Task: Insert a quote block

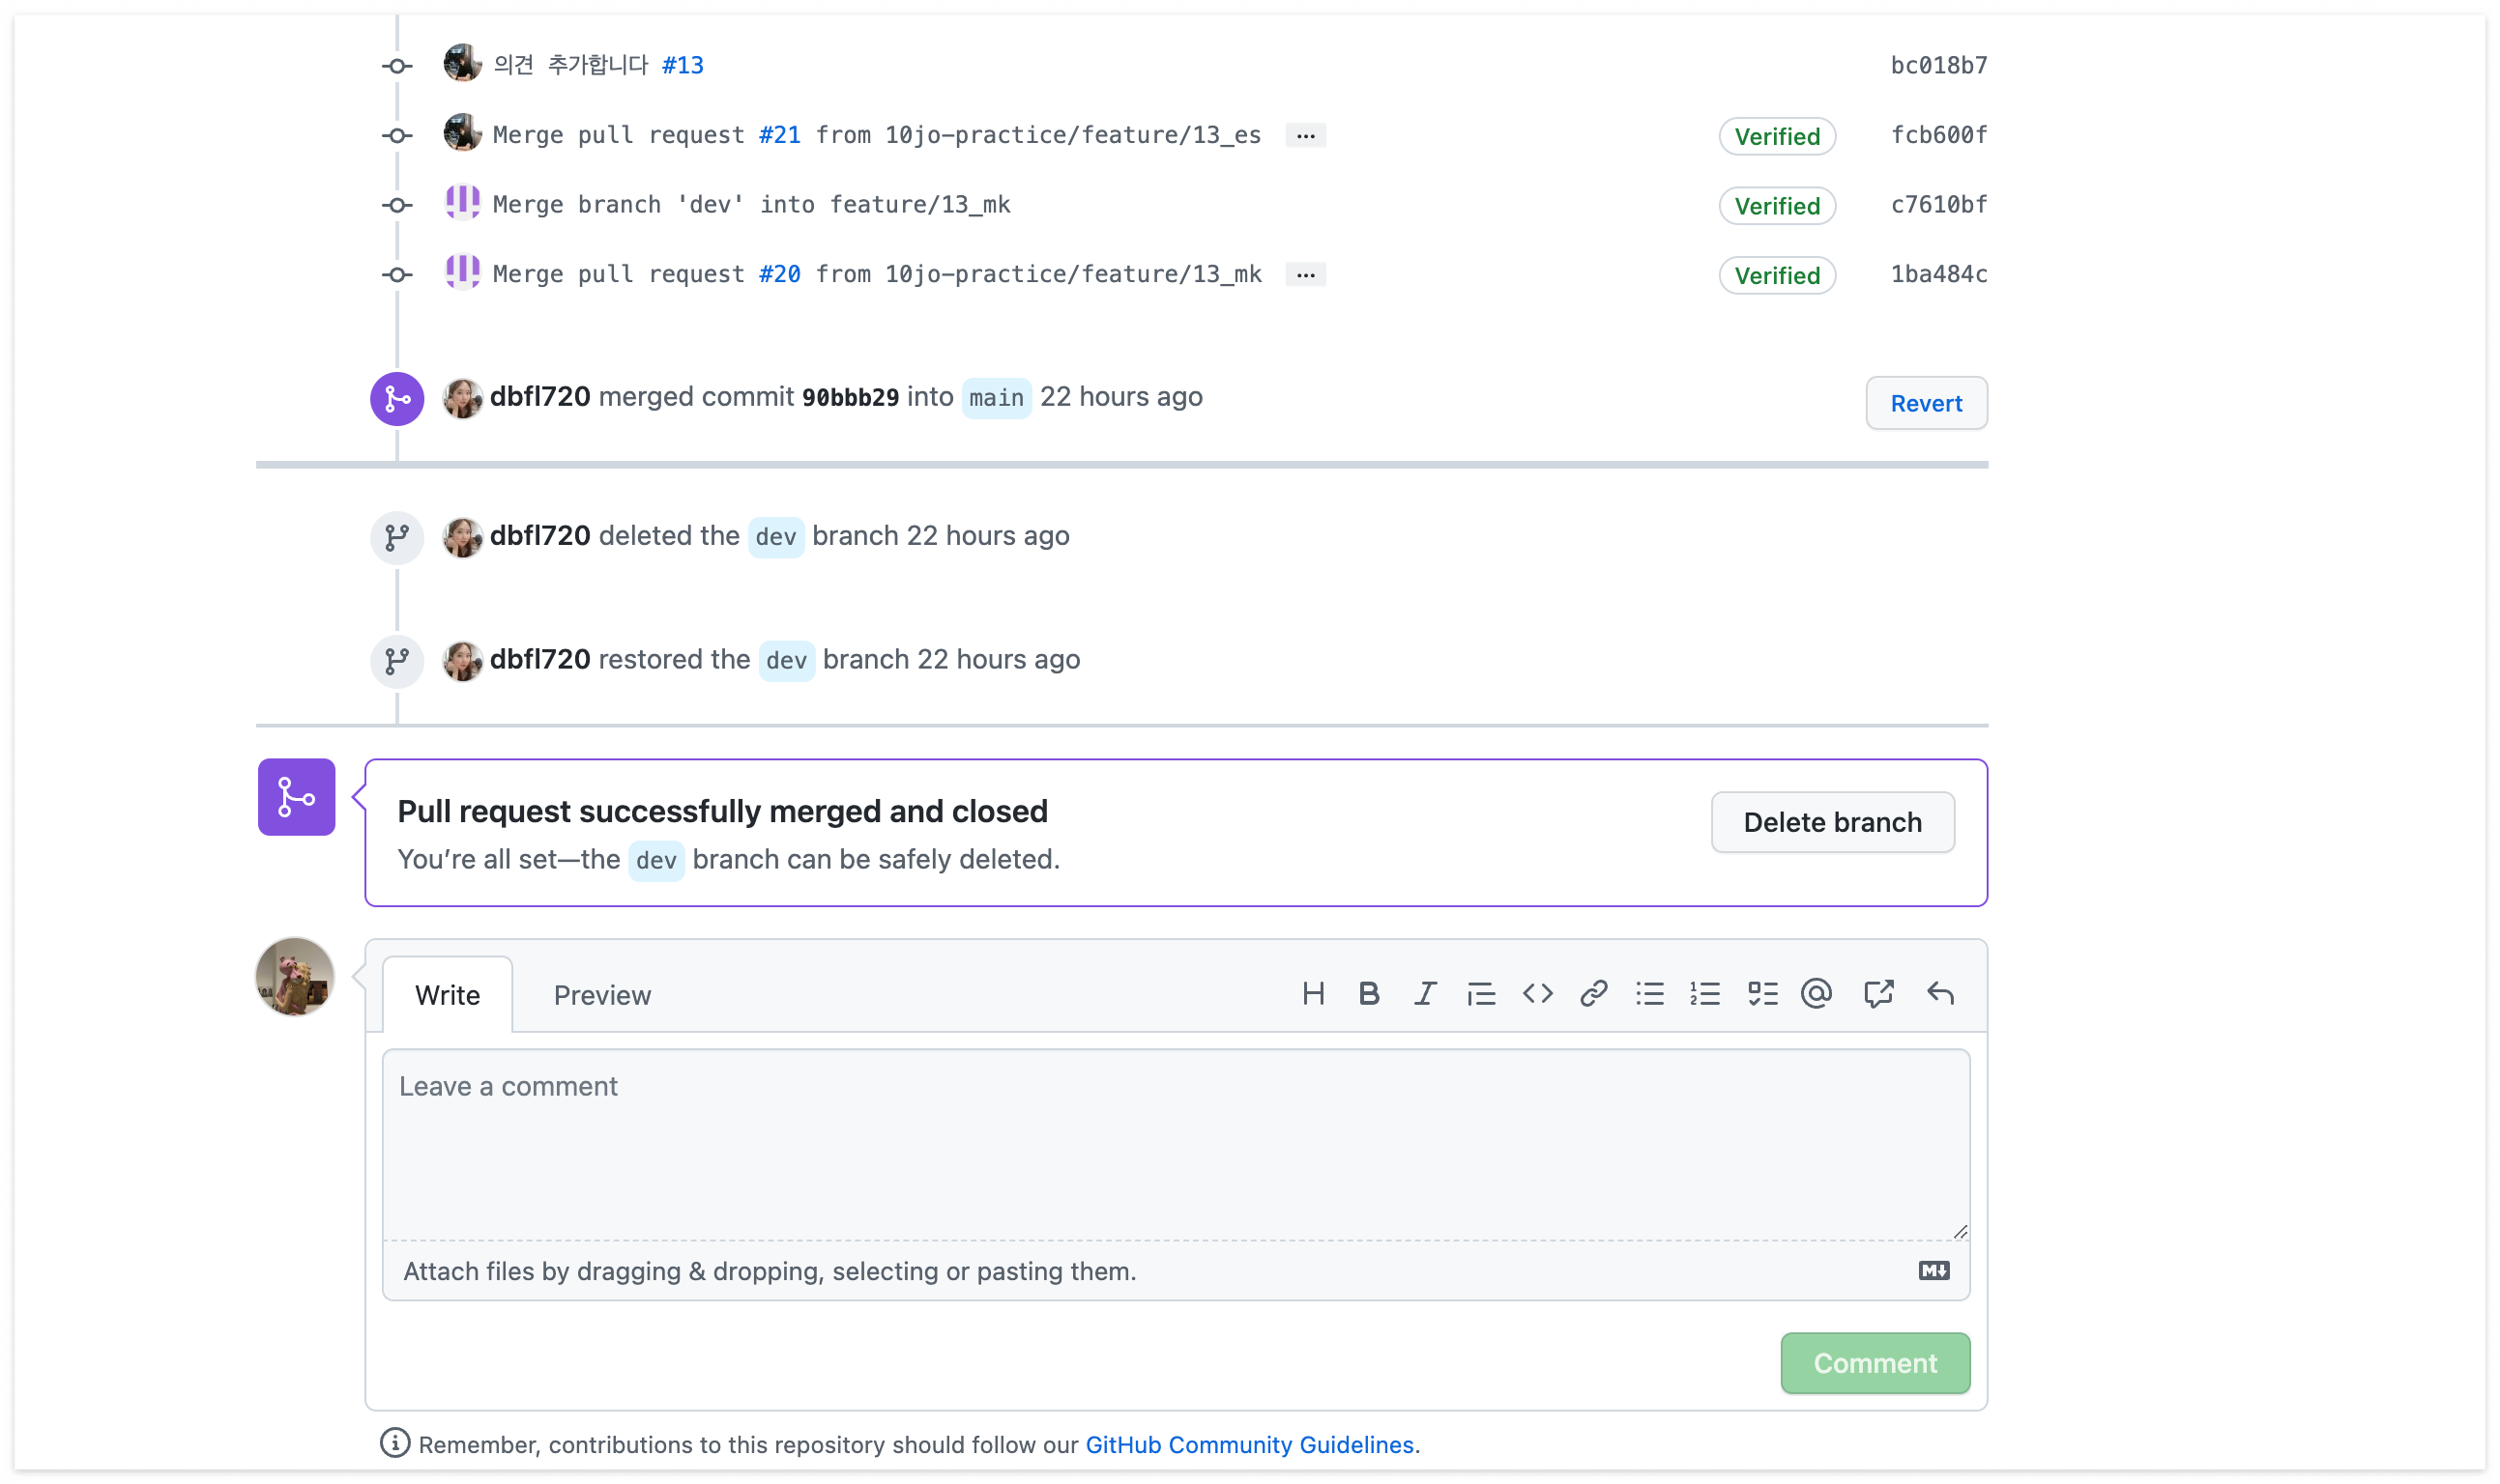Action: tap(1481, 994)
